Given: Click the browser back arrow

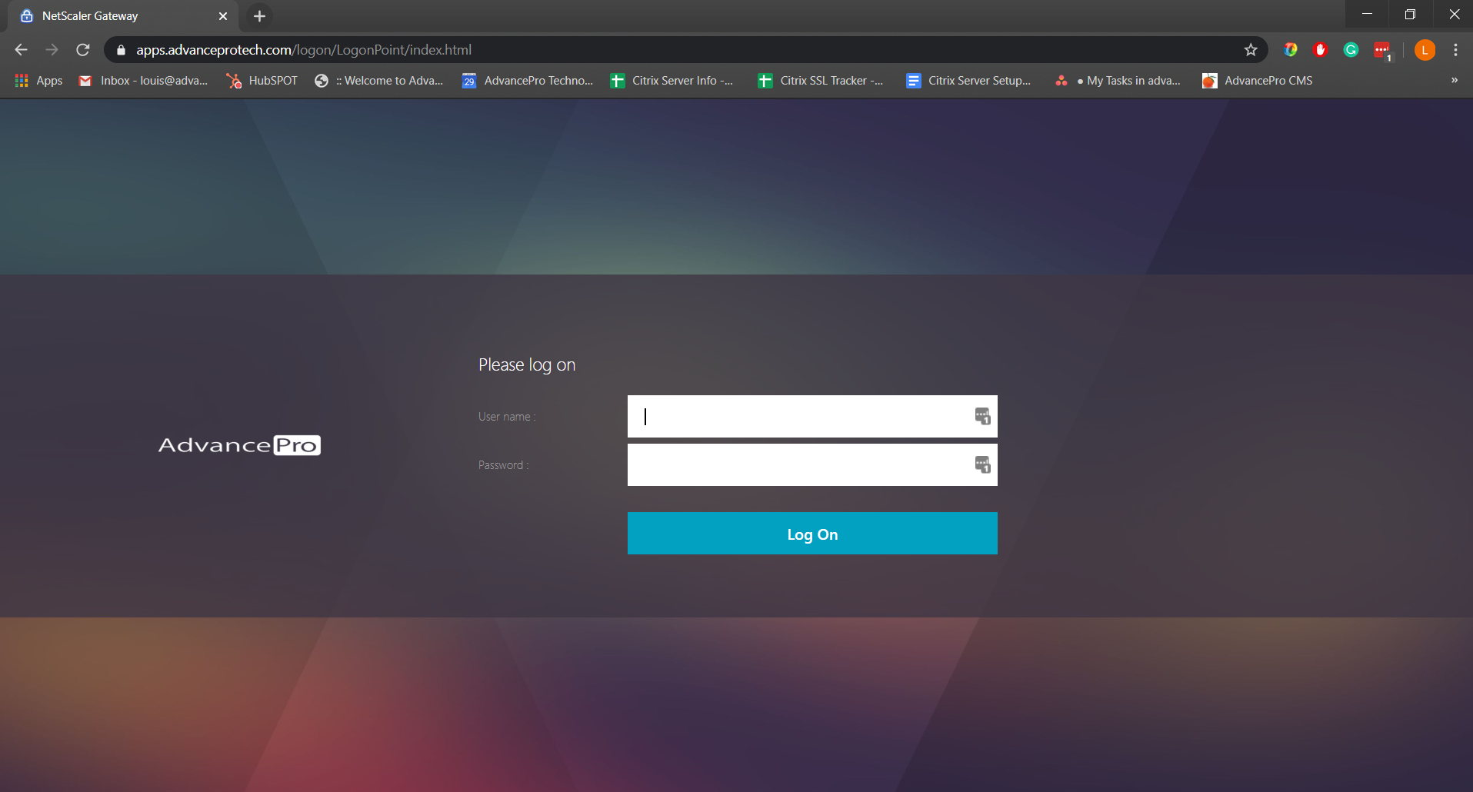Looking at the screenshot, I should point(22,50).
